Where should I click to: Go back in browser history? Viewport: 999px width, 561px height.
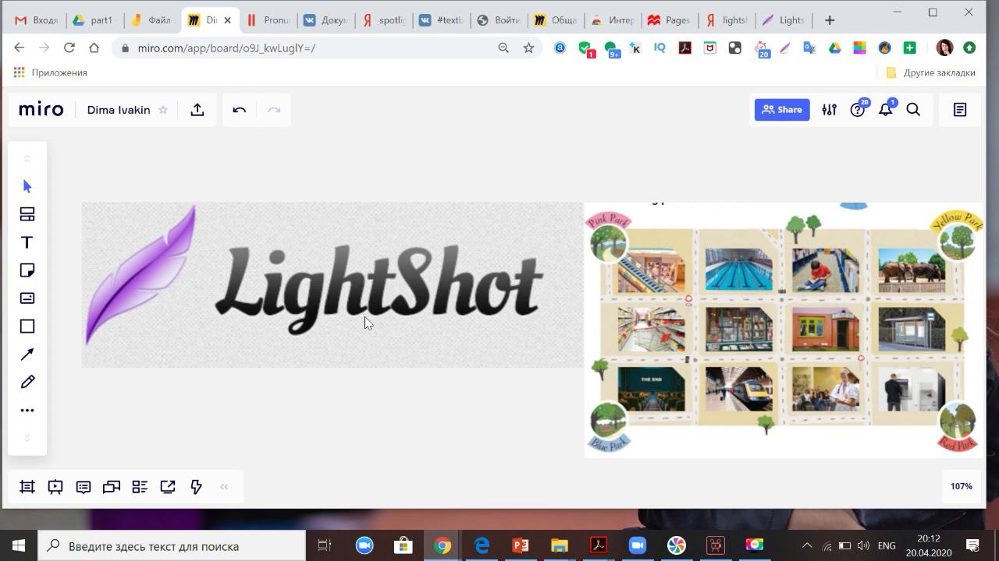20,48
